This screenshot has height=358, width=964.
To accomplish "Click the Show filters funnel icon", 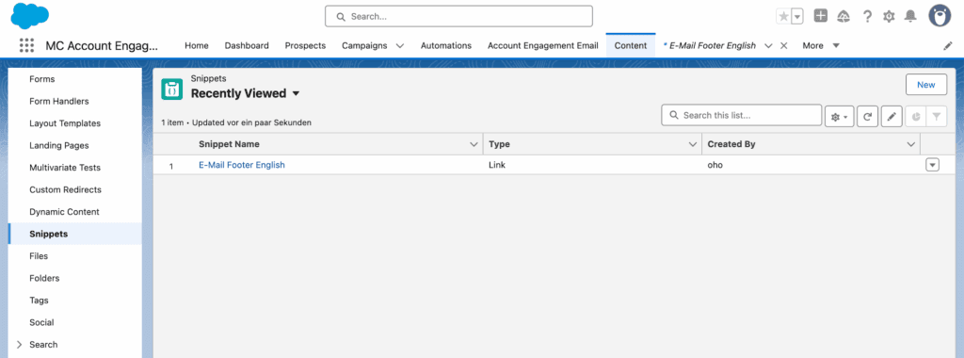I will click(937, 116).
